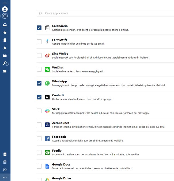Click the WhatsApp logo in app list
Image resolution: width=174 pixels, height=181 pixels.
47,83
